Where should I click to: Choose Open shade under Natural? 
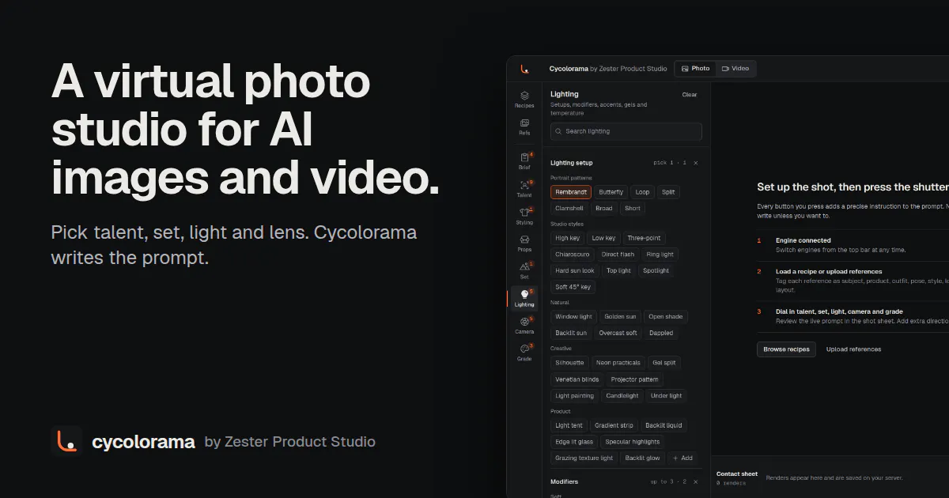(x=666, y=316)
